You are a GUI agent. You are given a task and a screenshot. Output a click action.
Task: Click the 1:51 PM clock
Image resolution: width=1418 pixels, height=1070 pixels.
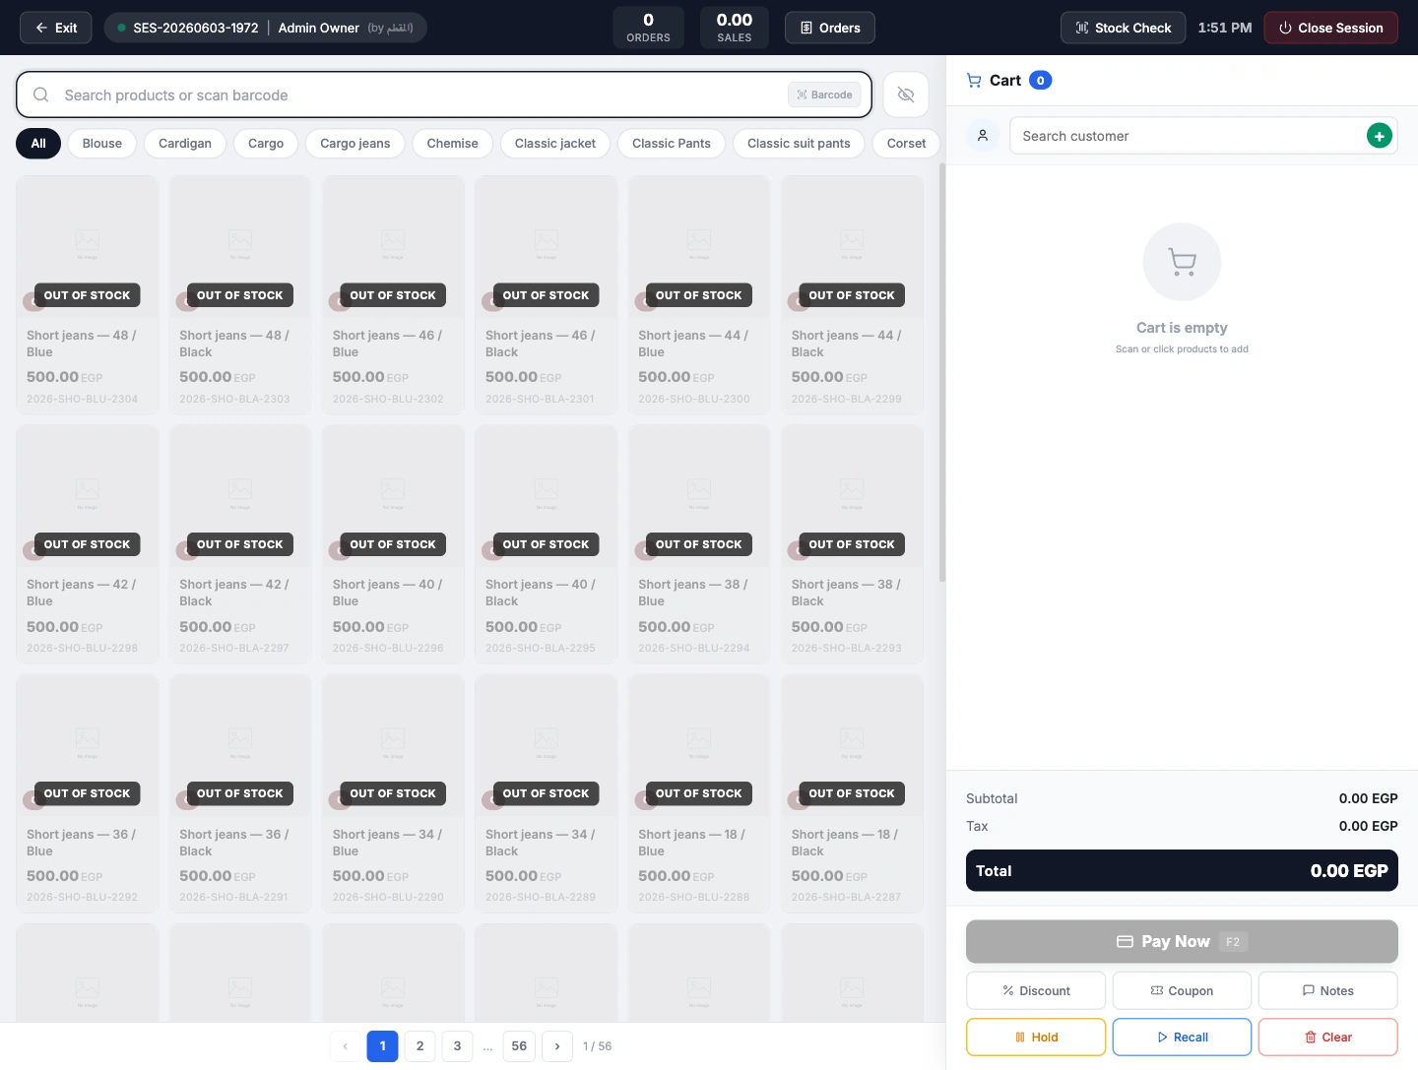click(1225, 28)
